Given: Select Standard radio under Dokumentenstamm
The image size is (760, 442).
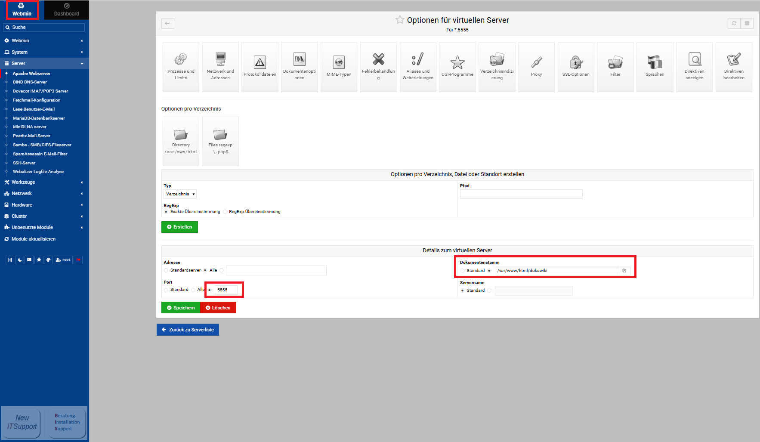Looking at the screenshot, I should tap(463, 271).
